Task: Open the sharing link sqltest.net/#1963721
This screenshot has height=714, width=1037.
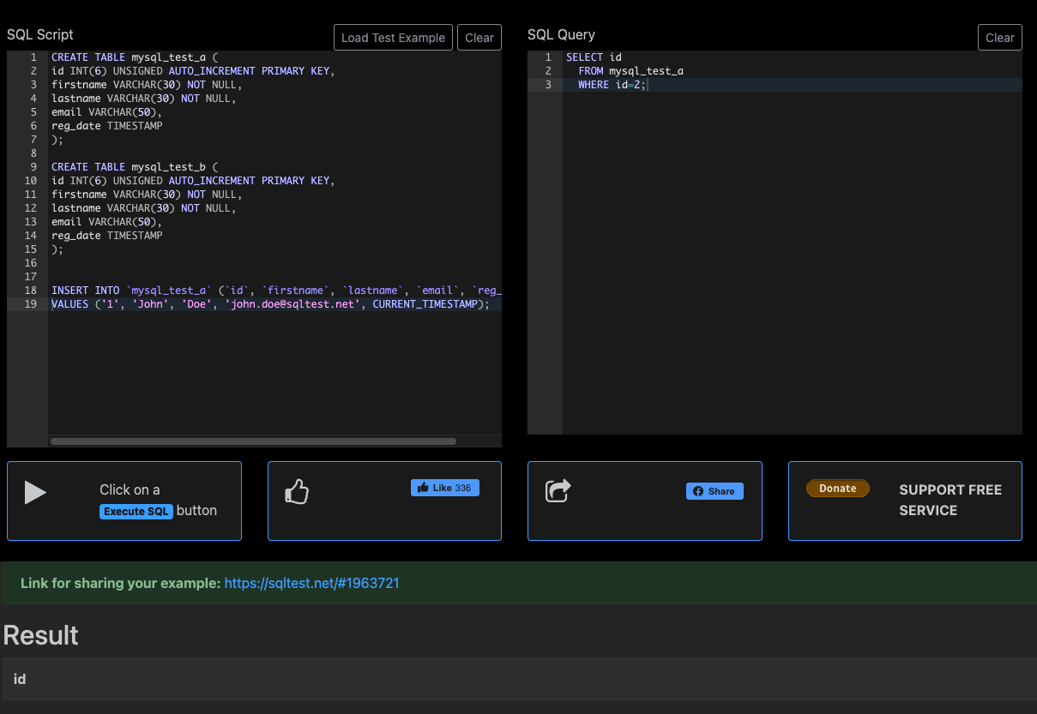Action: [312, 583]
